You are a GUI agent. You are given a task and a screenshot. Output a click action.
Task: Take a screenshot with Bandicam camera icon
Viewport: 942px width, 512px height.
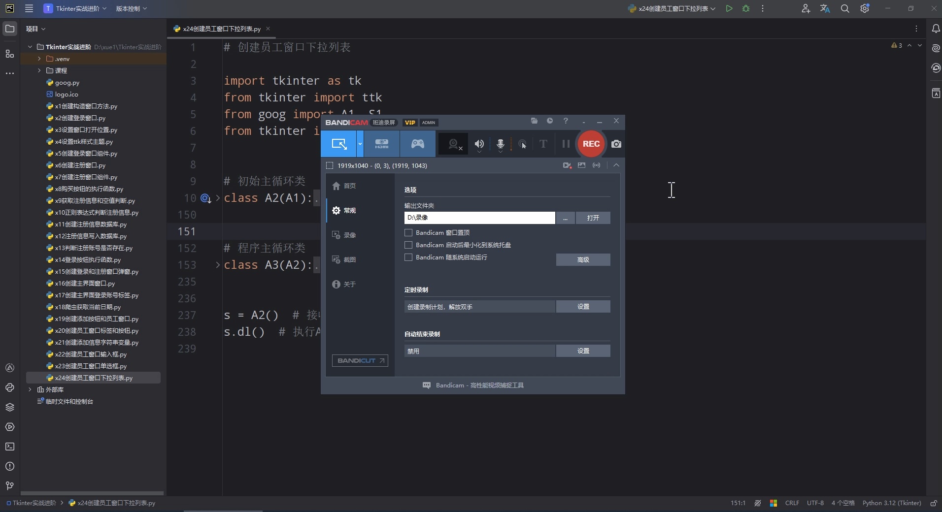click(x=616, y=144)
